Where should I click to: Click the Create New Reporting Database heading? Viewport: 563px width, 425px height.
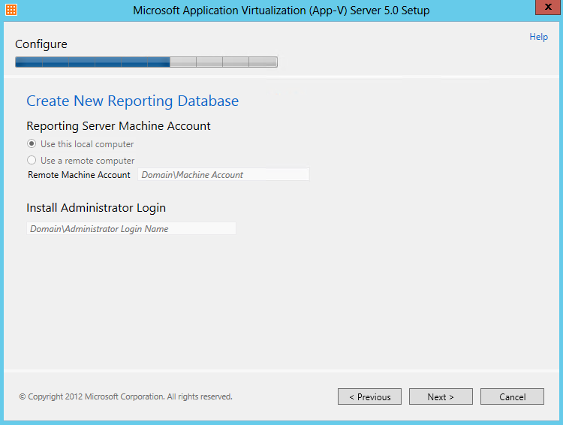132,101
